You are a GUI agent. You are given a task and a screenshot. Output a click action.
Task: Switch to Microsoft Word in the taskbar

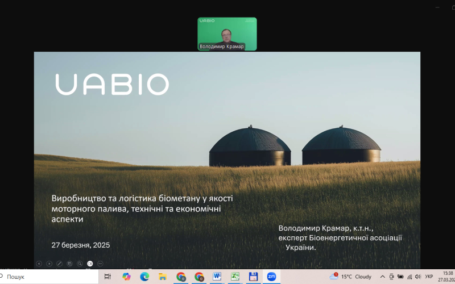(x=217, y=277)
